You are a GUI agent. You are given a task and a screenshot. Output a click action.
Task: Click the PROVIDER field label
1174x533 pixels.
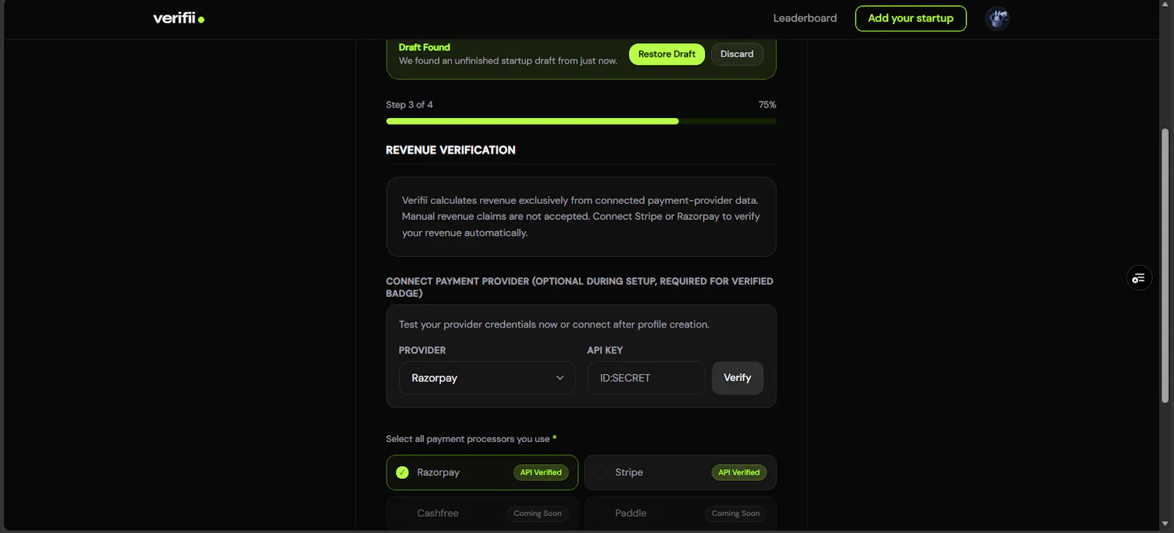(422, 350)
